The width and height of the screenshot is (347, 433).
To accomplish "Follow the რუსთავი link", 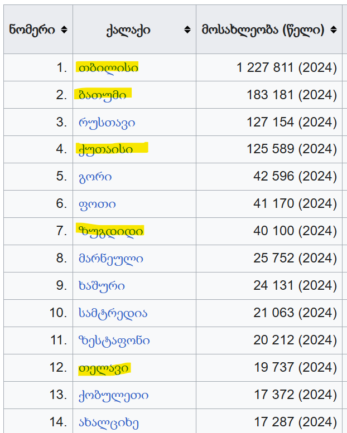I will (x=107, y=123).
